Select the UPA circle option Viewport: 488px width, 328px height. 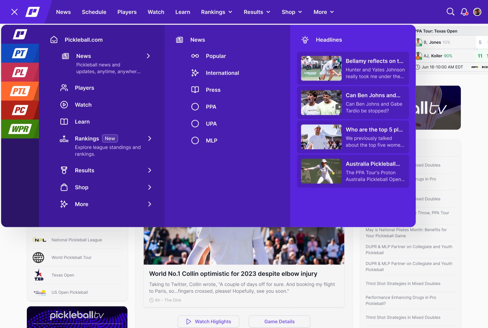pyautogui.click(x=195, y=124)
